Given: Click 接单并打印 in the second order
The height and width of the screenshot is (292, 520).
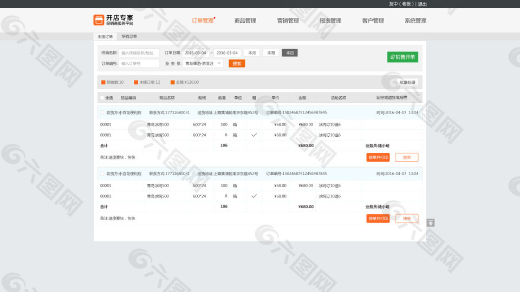Looking at the screenshot, I should click(378, 218).
